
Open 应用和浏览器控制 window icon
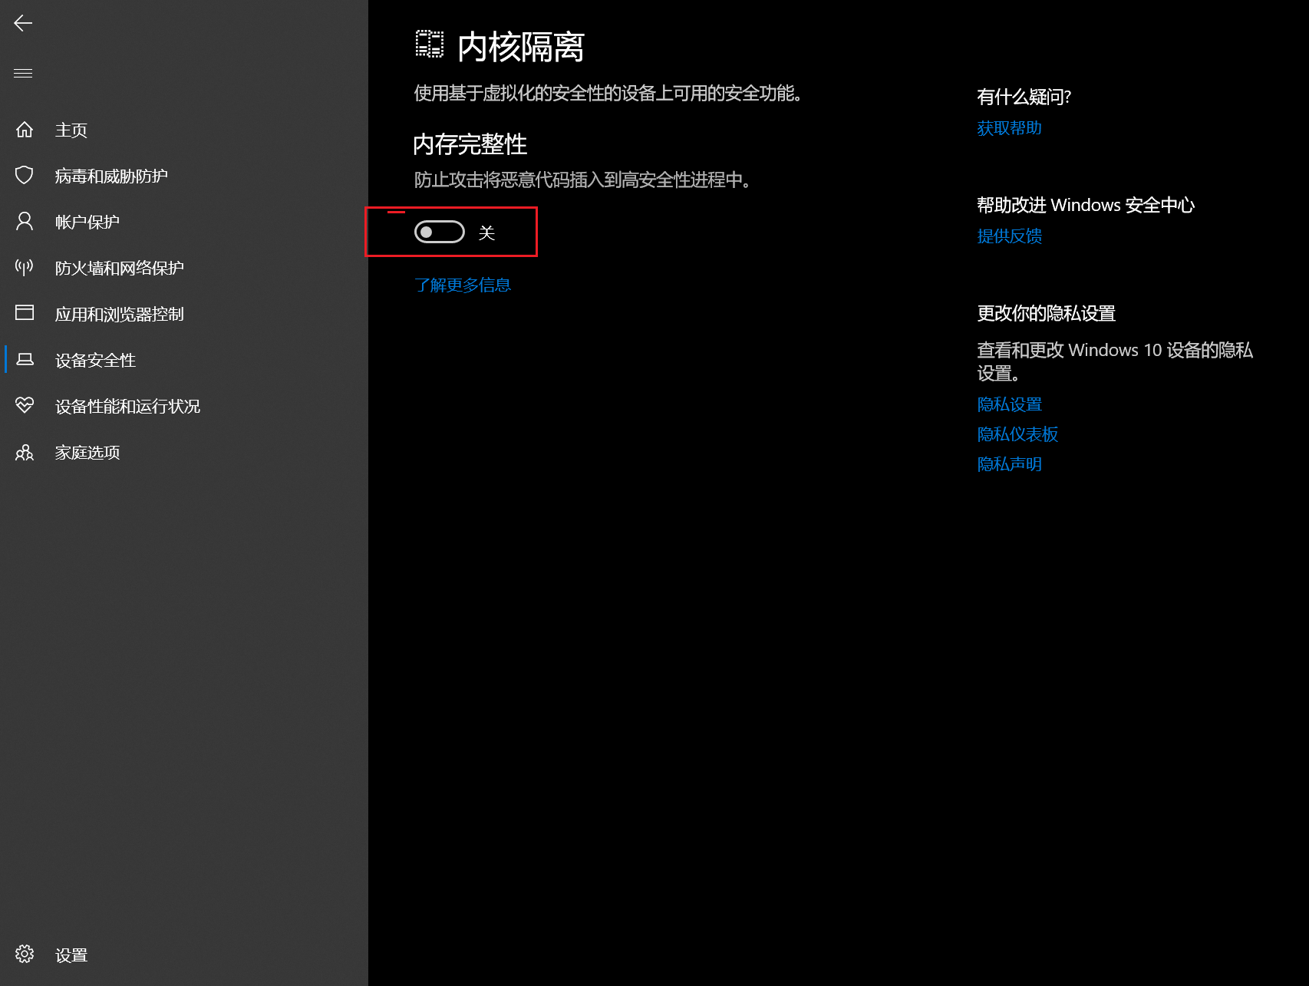[24, 313]
